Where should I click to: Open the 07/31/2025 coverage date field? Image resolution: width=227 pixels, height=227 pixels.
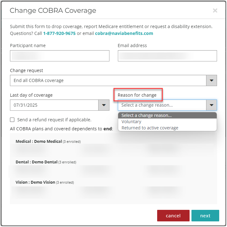[x=54, y=105]
